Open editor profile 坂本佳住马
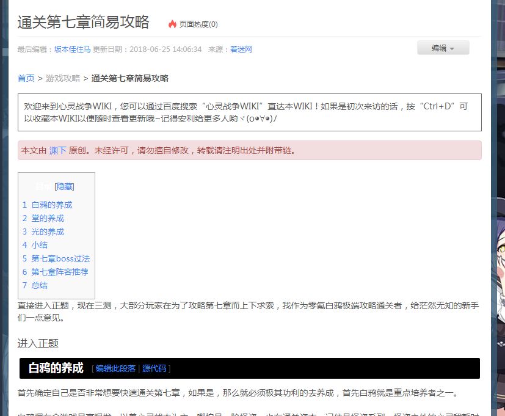Viewport: 505px width, 416px height. coord(72,49)
